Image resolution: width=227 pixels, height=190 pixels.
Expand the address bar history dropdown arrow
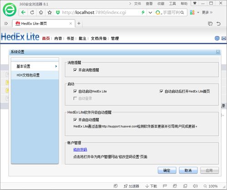150,12
